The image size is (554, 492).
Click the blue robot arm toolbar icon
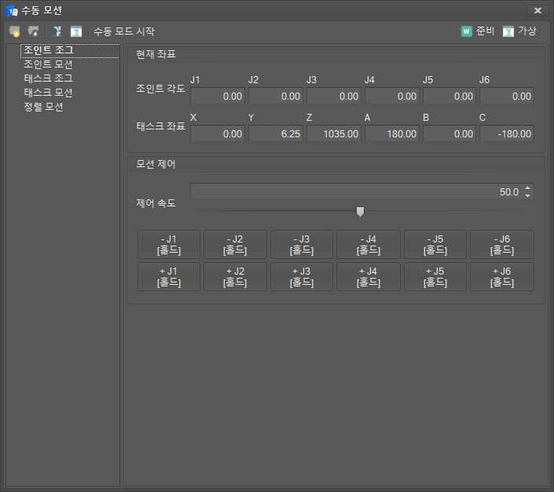click(x=57, y=31)
